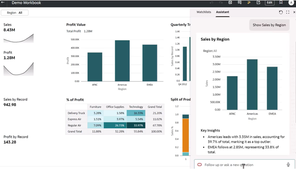The width and height of the screenshot is (296, 170).
Task: Click the Regular Air row label
Action: pyautogui.click(x=74, y=125)
